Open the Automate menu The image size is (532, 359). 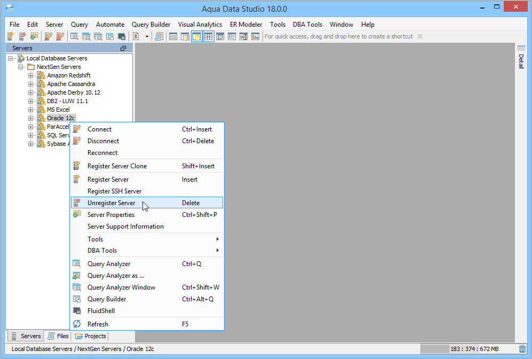pos(110,25)
